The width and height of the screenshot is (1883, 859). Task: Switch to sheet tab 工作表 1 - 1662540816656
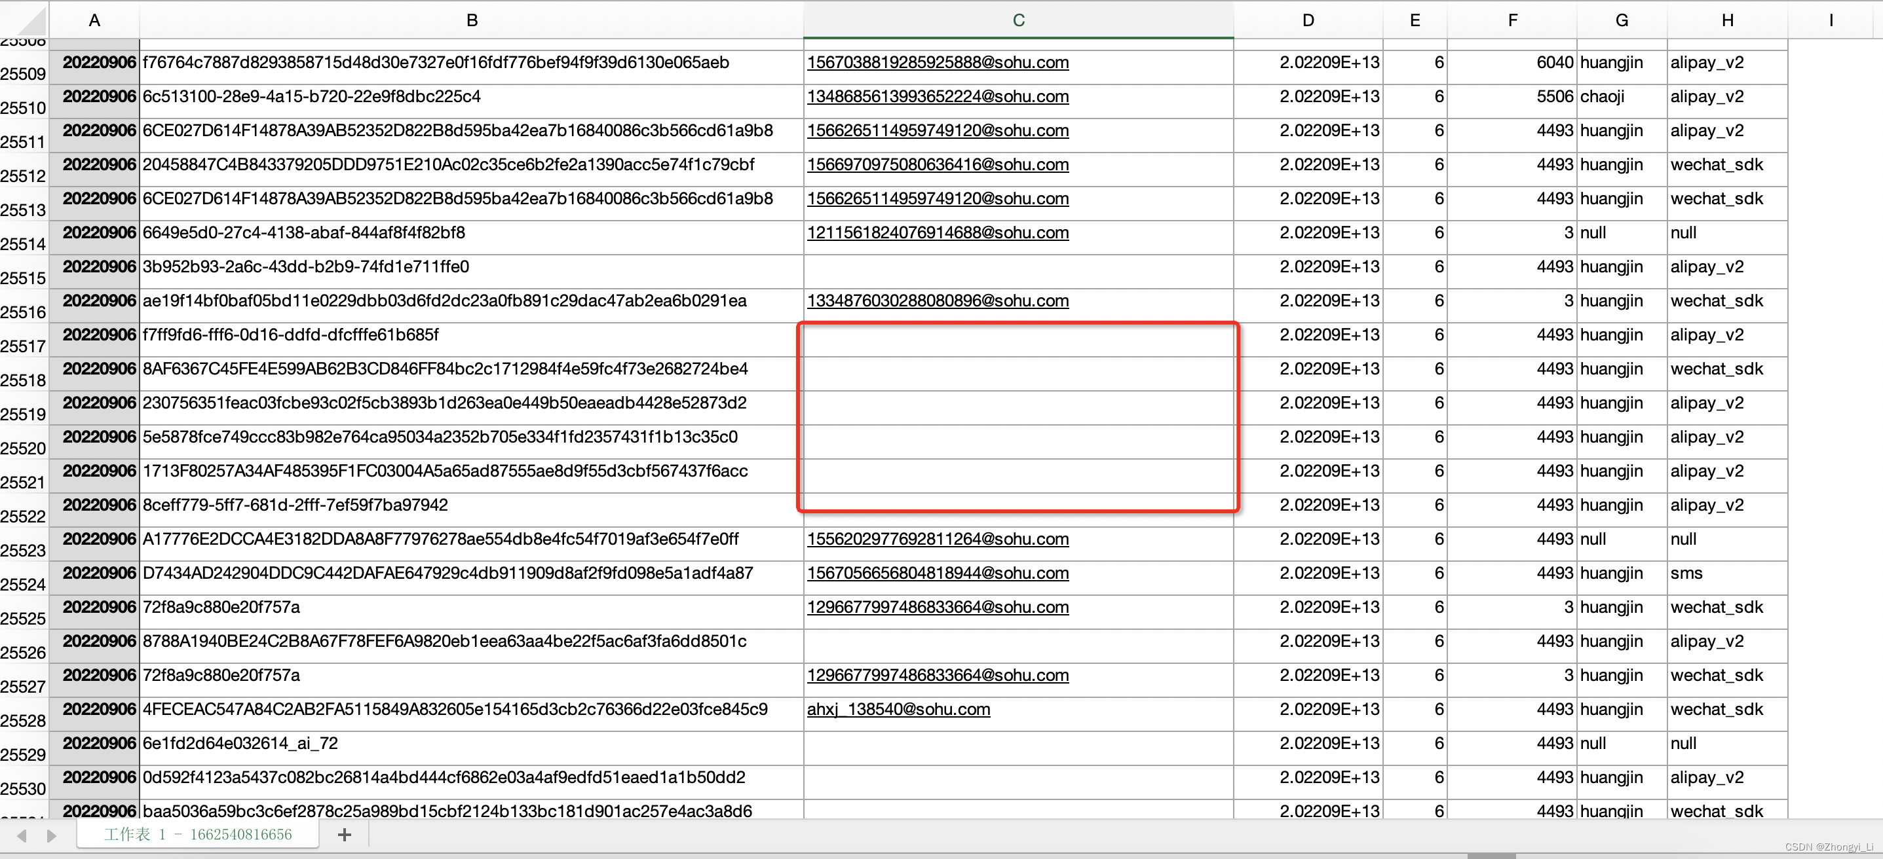(x=197, y=834)
